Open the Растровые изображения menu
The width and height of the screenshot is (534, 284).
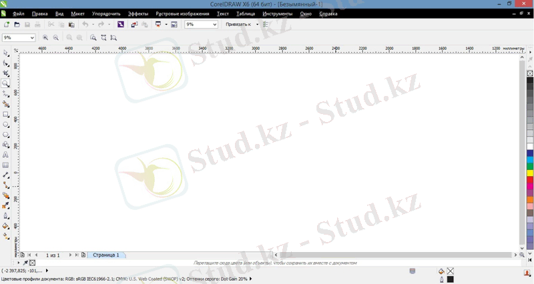[182, 14]
